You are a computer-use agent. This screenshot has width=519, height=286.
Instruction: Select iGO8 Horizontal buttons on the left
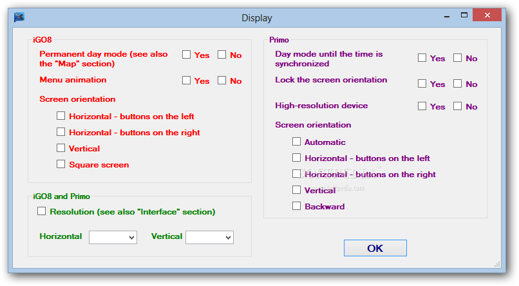pos(61,116)
